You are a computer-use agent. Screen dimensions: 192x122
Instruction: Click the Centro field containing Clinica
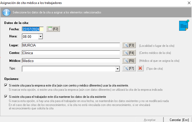[x=71, y=53]
